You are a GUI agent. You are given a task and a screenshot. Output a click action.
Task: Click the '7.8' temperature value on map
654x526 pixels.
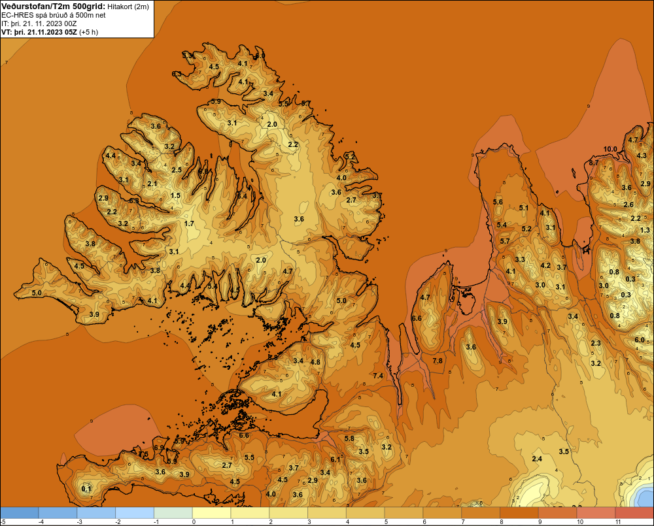pos(438,361)
